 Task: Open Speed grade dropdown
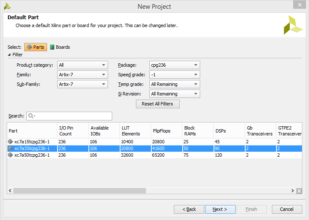pyautogui.click(x=175, y=75)
